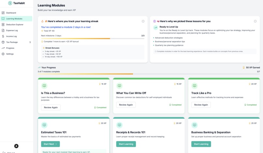Click the Learning Modules page heading
The width and height of the screenshot is (263, 153).
(51, 5)
